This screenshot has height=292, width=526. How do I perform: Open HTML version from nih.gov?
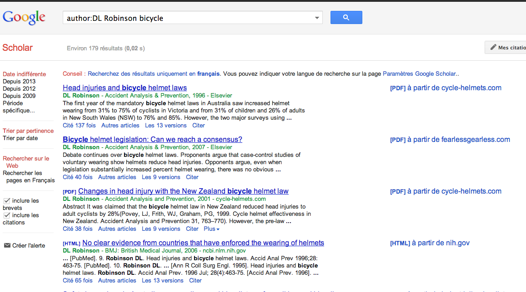tap(430, 243)
